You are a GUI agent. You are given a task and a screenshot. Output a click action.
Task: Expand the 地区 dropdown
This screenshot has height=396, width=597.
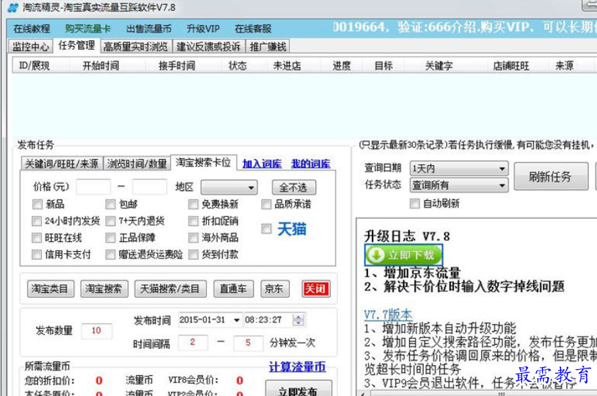pos(229,187)
